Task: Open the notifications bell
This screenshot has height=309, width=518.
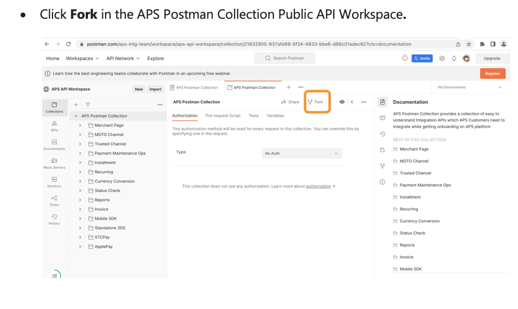Action: (x=454, y=58)
